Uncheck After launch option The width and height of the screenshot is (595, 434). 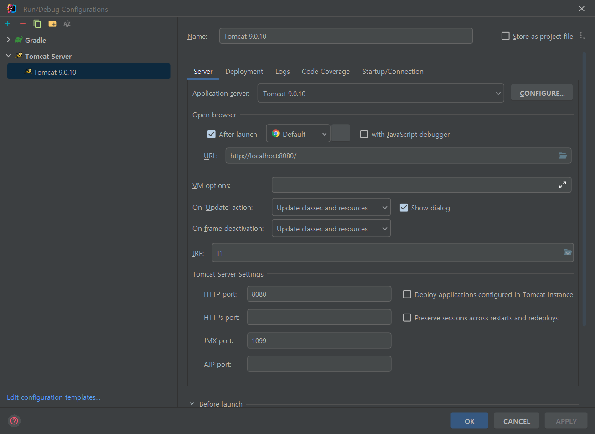pos(211,134)
